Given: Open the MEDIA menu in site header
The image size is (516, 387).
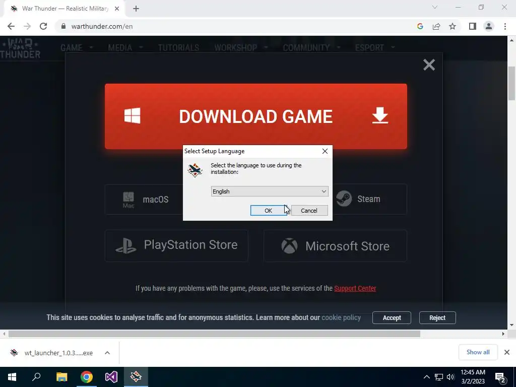Looking at the screenshot, I should click(x=120, y=48).
